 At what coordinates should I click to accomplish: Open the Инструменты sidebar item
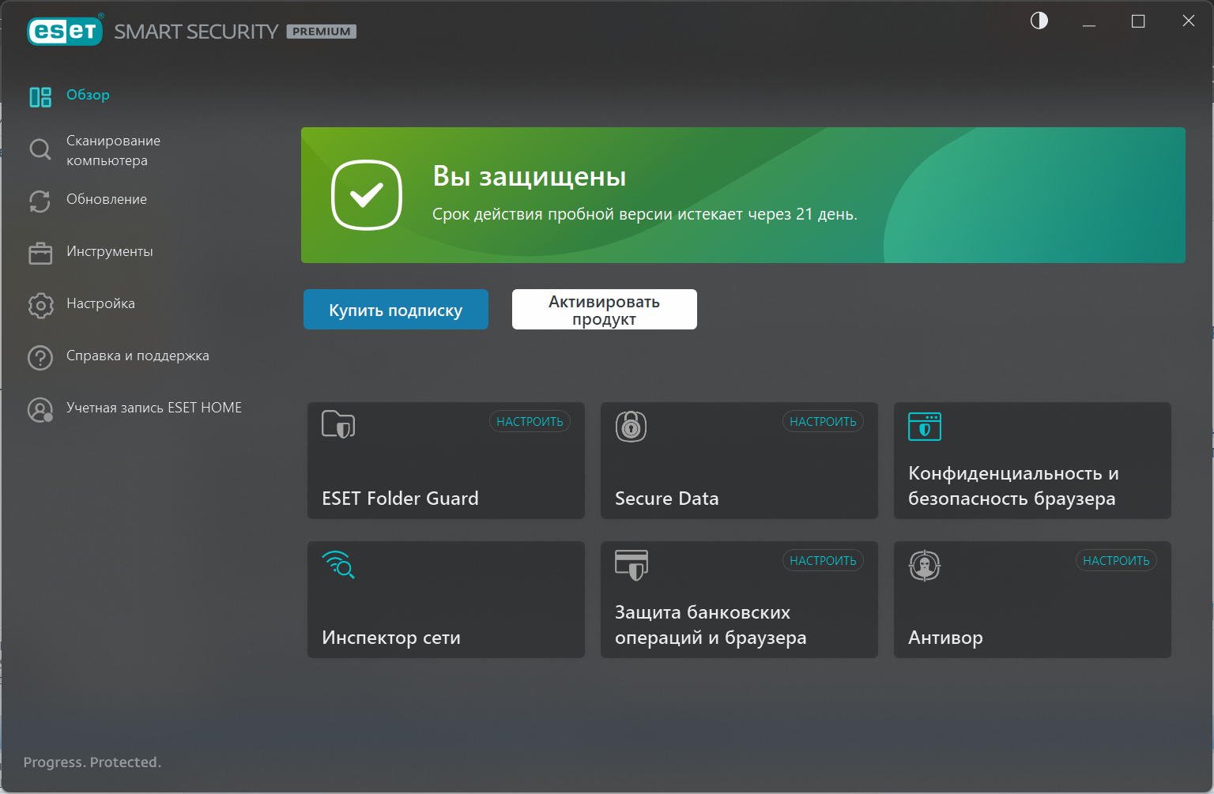click(109, 252)
